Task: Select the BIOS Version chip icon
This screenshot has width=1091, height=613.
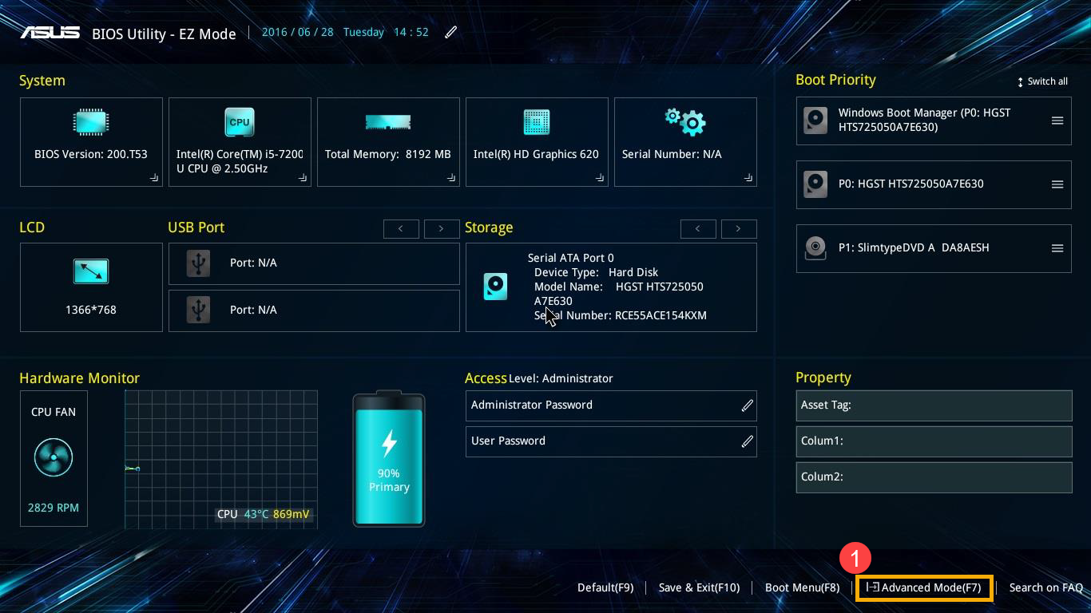Action: pos(90,121)
